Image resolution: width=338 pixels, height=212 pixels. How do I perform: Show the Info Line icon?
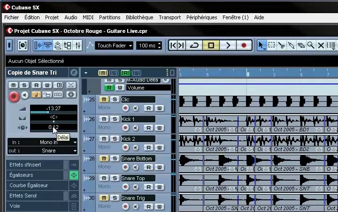pyautogui.click(x=47, y=45)
